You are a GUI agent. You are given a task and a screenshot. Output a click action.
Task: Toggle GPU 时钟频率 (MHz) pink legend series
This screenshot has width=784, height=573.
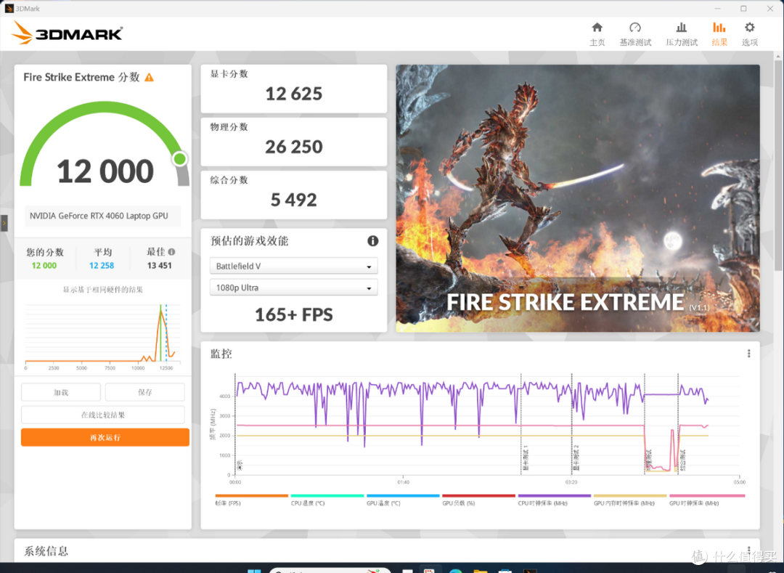click(x=707, y=500)
